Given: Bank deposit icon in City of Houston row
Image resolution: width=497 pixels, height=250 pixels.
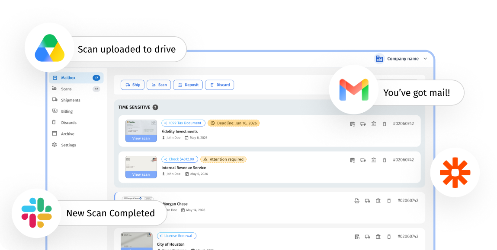Looking at the screenshot, I should point(378,237).
